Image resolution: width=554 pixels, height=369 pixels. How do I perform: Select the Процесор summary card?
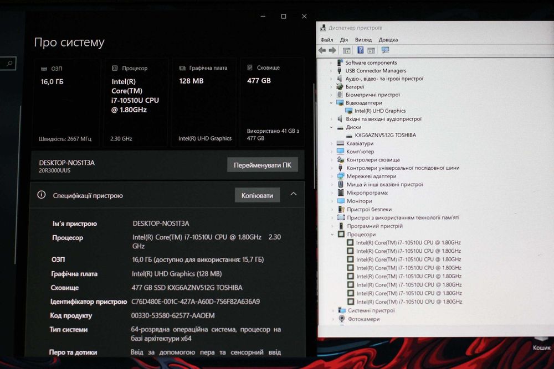click(x=136, y=102)
